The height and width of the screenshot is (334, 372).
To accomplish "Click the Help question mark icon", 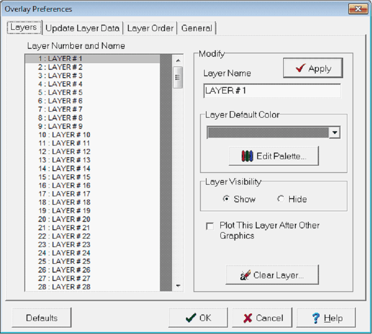I will (x=316, y=318).
